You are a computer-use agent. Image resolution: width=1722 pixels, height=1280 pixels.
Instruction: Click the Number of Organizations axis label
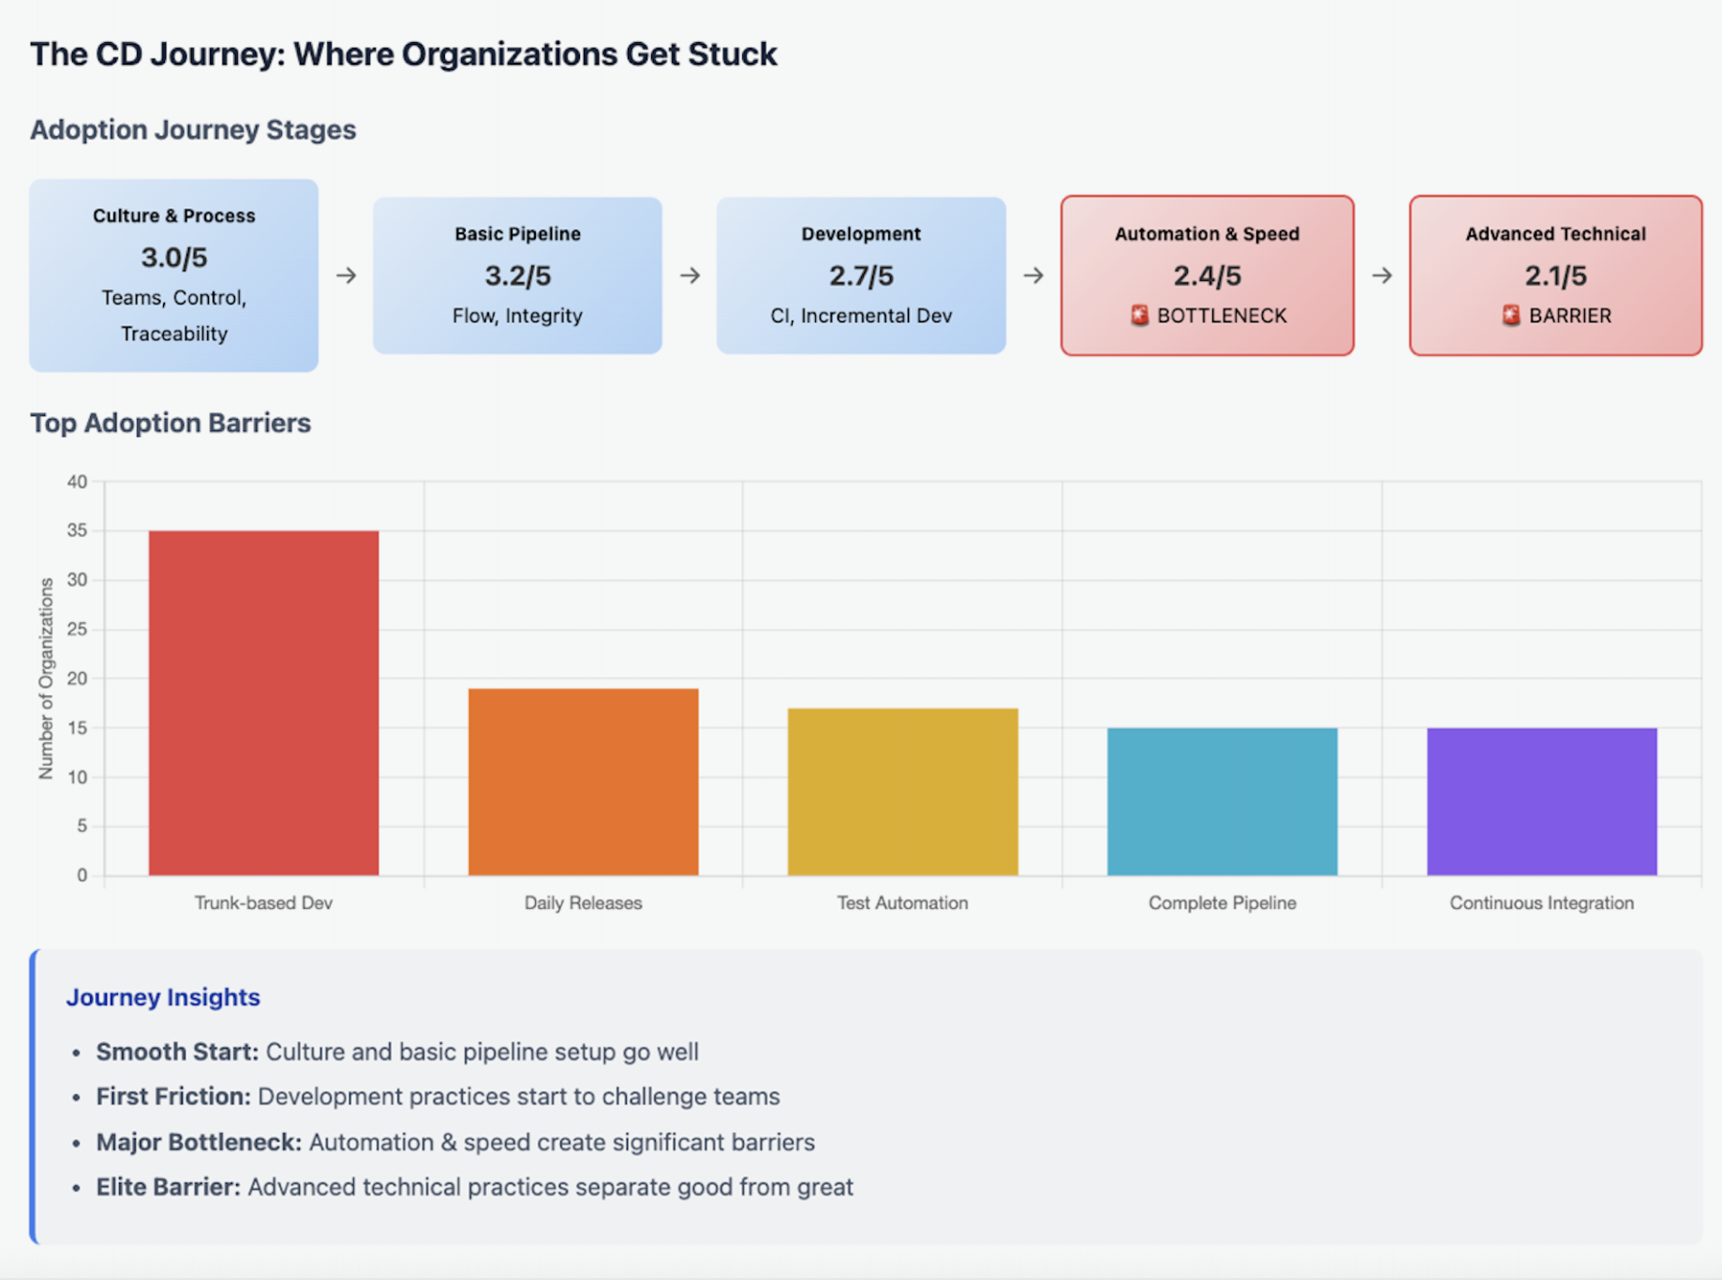(46, 678)
